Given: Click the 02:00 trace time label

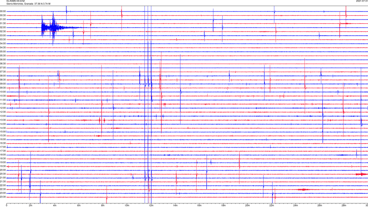Looking at the screenshot, I should (x=3, y=28).
